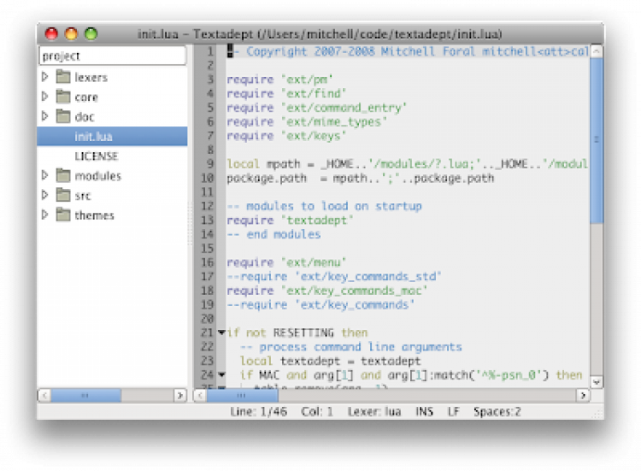This screenshot has height=471, width=641.
Task: Click the project text entry field
Action: tap(113, 56)
